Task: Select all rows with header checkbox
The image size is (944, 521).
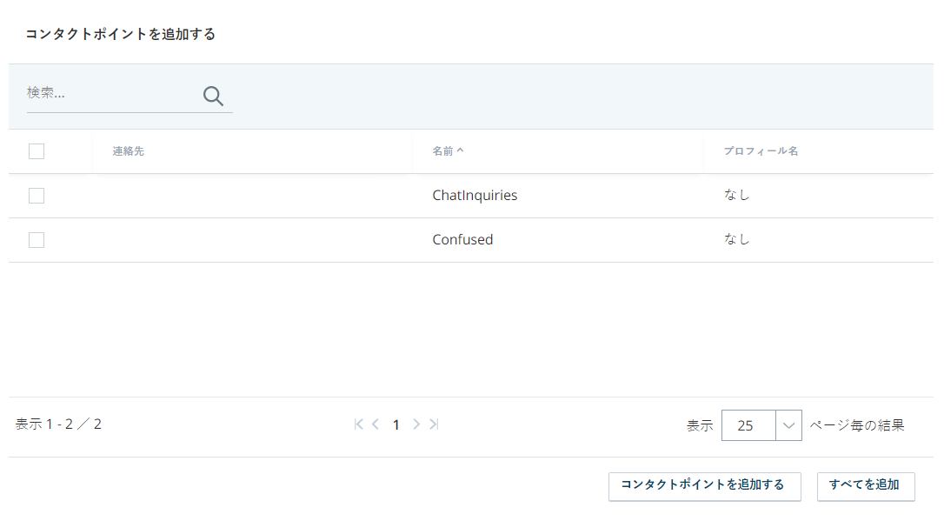Action: pos(37,151)
